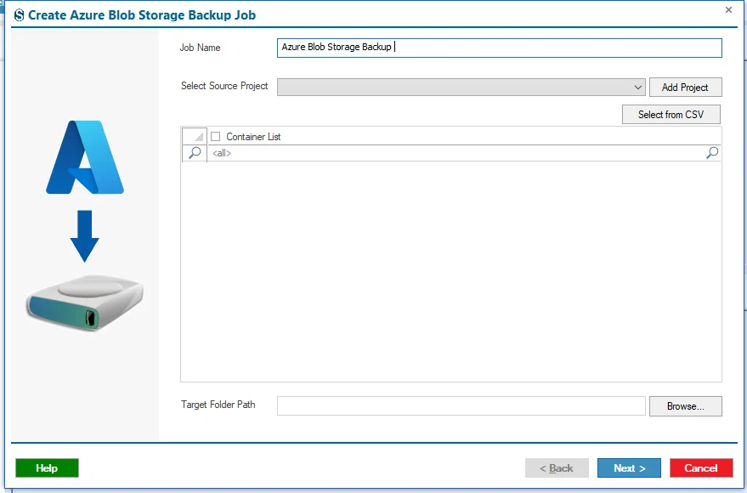Click the app logo icon in title bar
This screenshot has height=493, width=747.
19,15
